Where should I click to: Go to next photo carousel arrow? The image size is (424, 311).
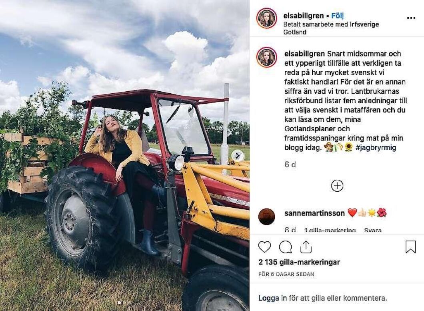(238, 155)
